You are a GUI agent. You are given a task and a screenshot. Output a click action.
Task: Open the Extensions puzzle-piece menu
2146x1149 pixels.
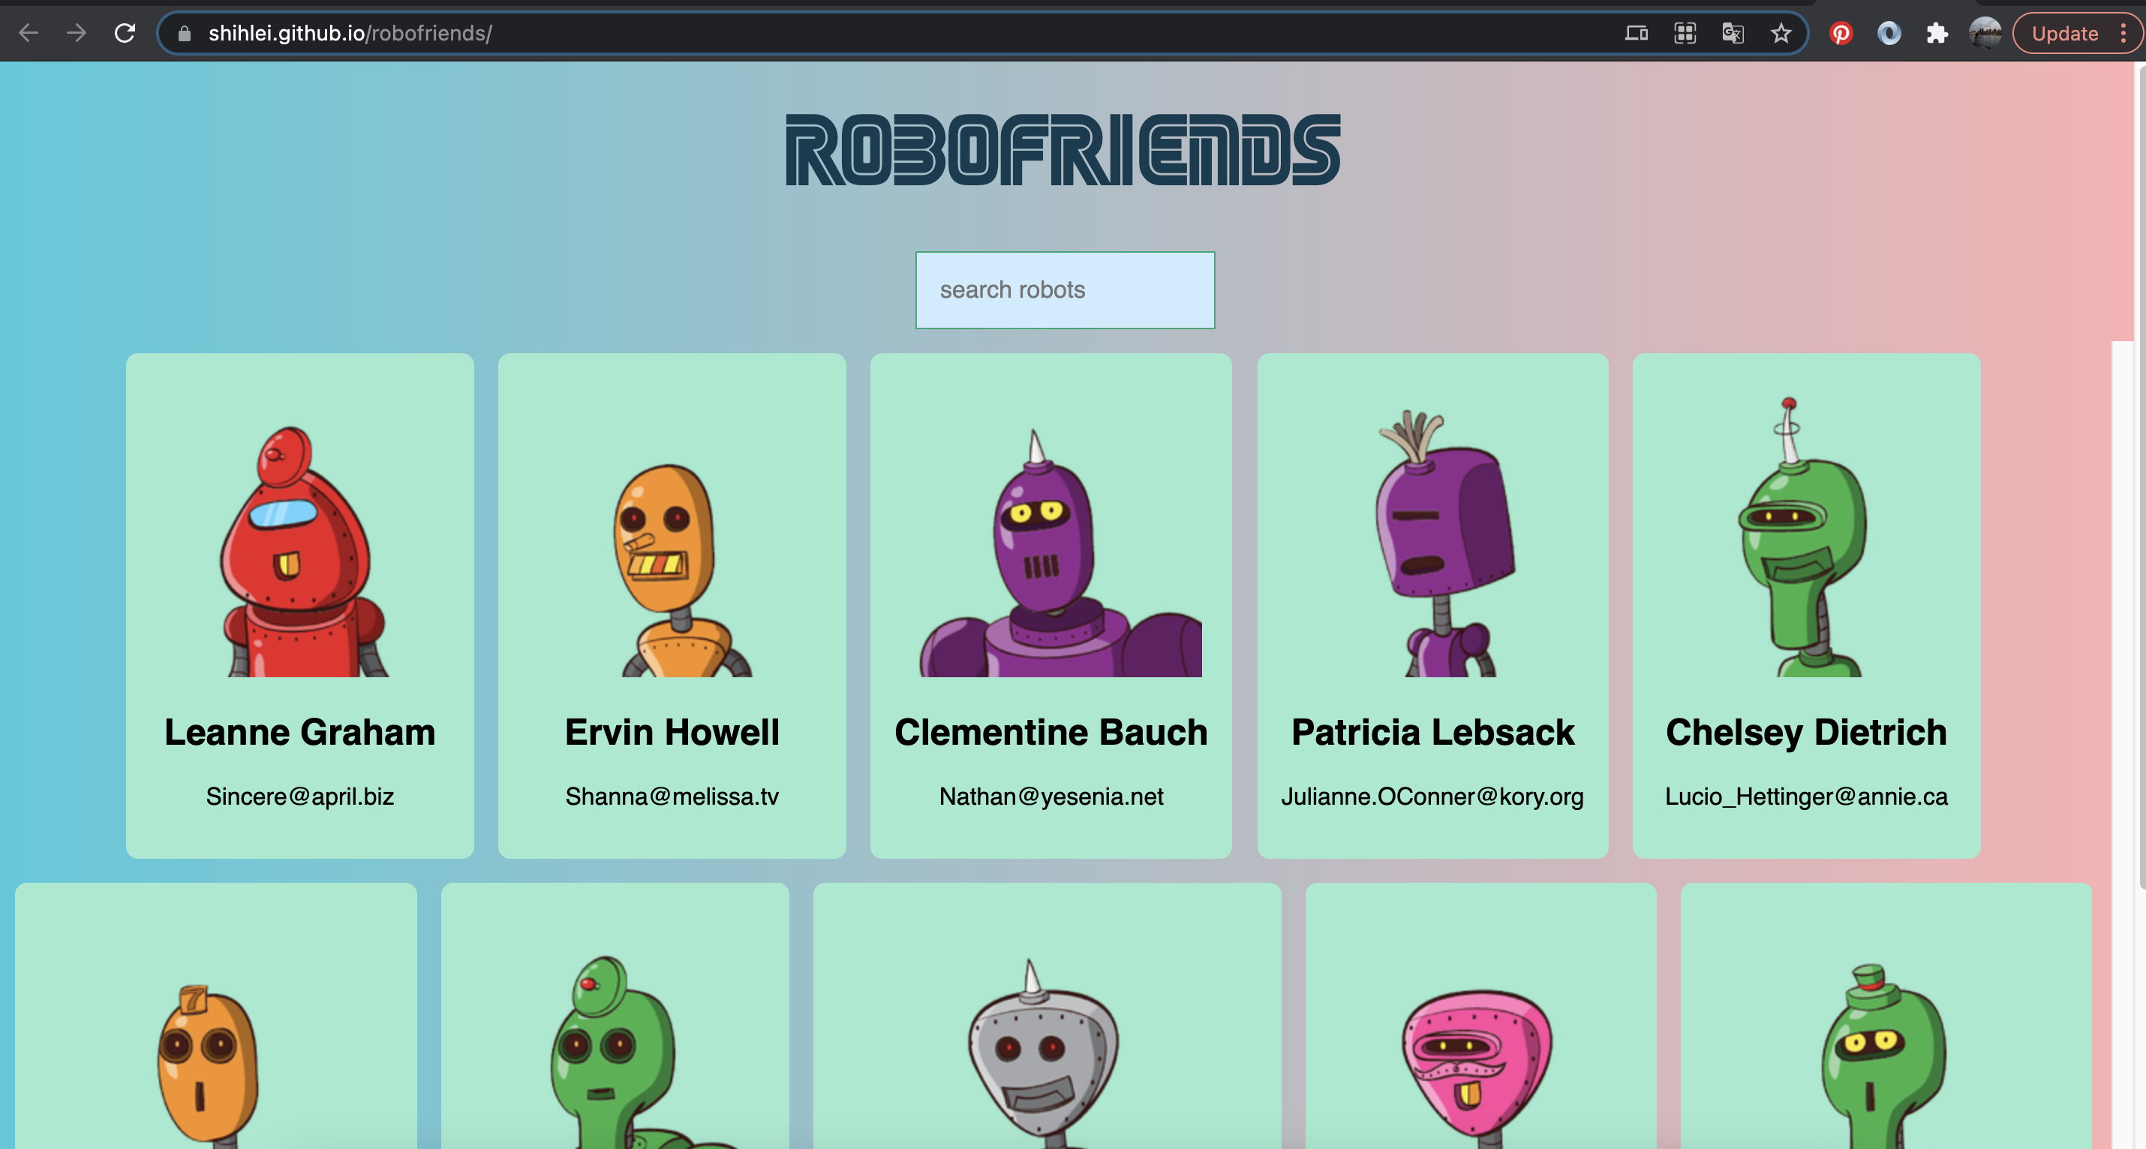[1937, 33]
